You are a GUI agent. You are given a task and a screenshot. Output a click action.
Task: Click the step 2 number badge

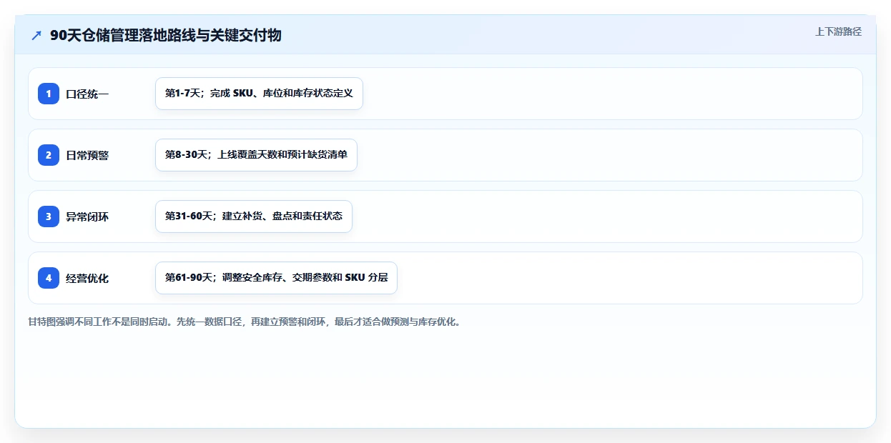(x=49, y=155)
